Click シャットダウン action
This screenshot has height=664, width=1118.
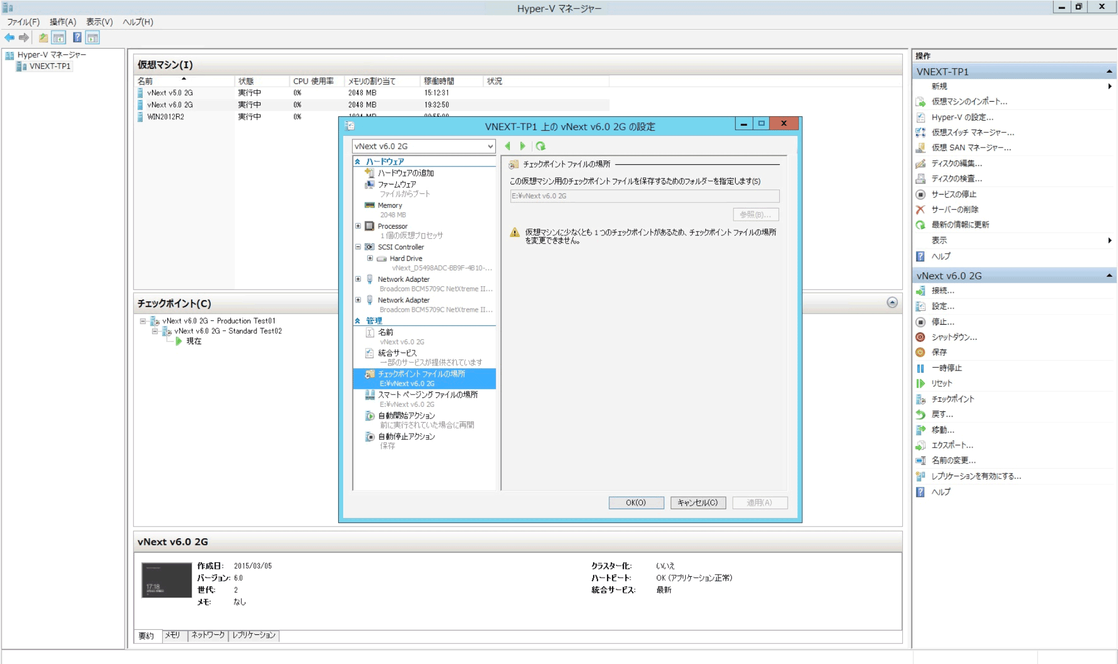click(x=954, y=337)
